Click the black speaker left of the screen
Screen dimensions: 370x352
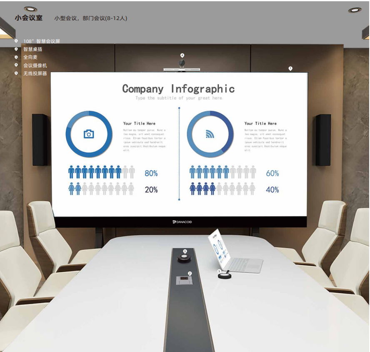point(40,140)
